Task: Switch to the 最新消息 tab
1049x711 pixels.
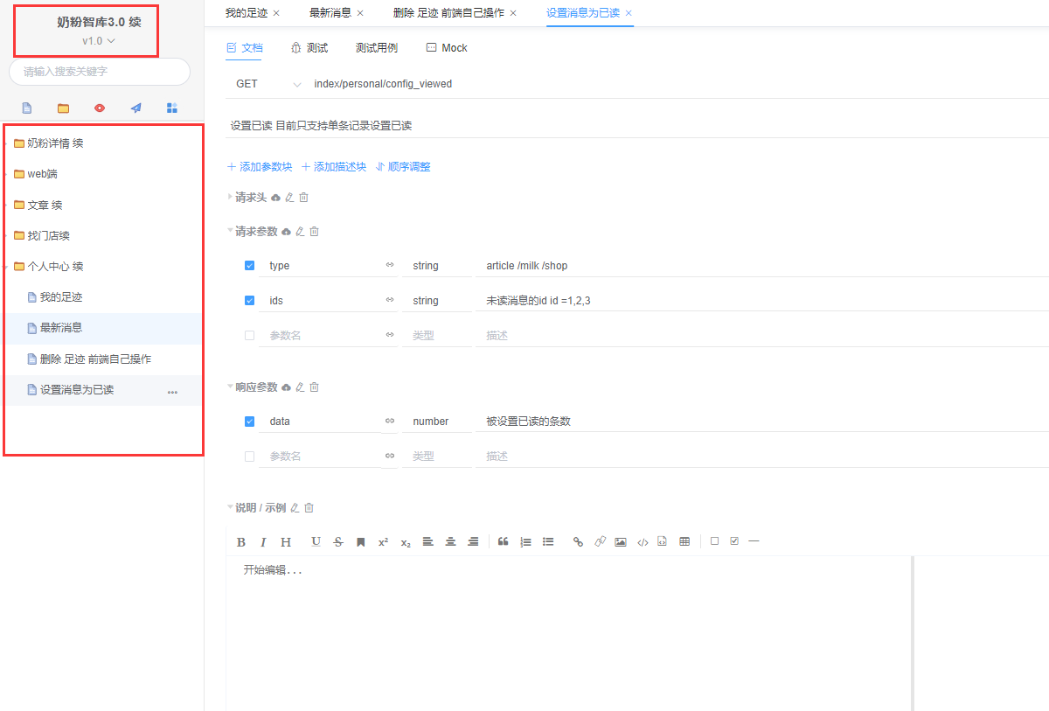Action: 330,13
